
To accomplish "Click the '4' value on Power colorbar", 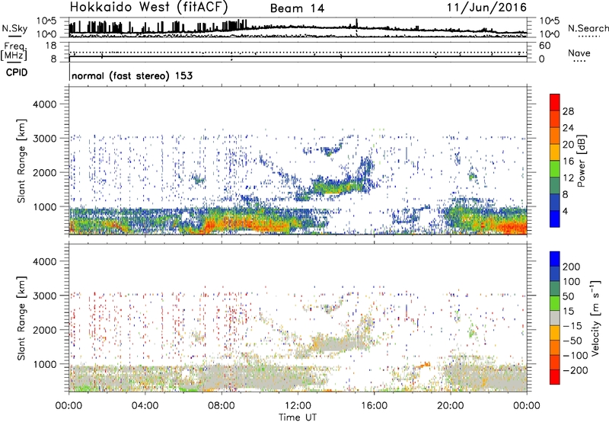I will (x=566, y=212).
